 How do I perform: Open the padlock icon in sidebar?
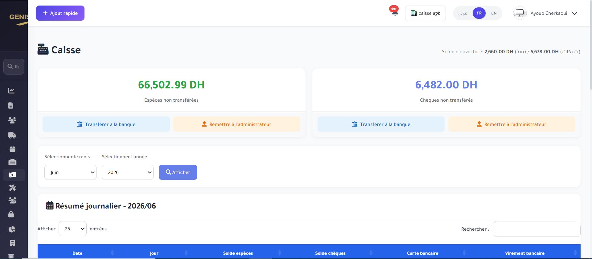coord(11,214)
